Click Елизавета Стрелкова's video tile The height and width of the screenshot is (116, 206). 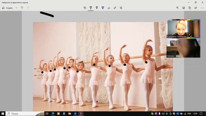(183, 29)
